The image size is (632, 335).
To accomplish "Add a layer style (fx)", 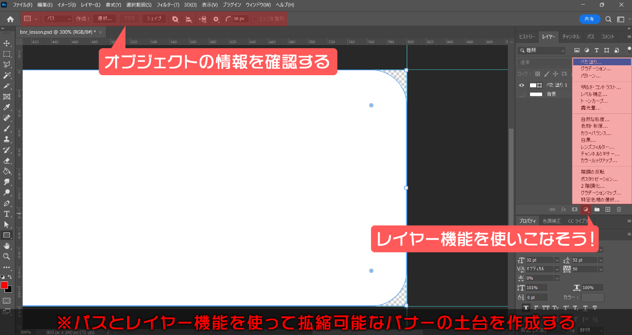I will click(x=563, y=209).
